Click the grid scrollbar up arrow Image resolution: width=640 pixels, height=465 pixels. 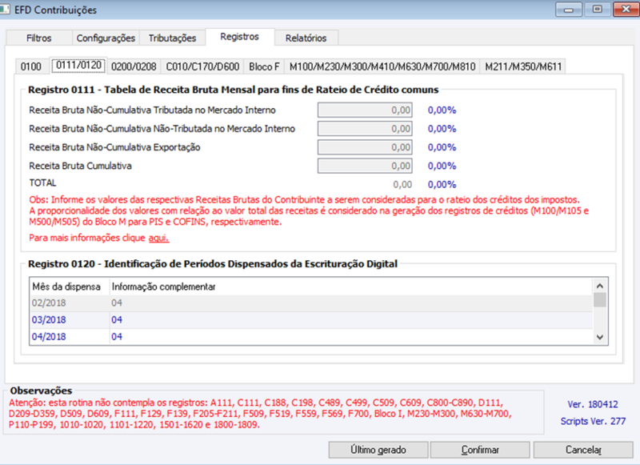click(599, 286)
